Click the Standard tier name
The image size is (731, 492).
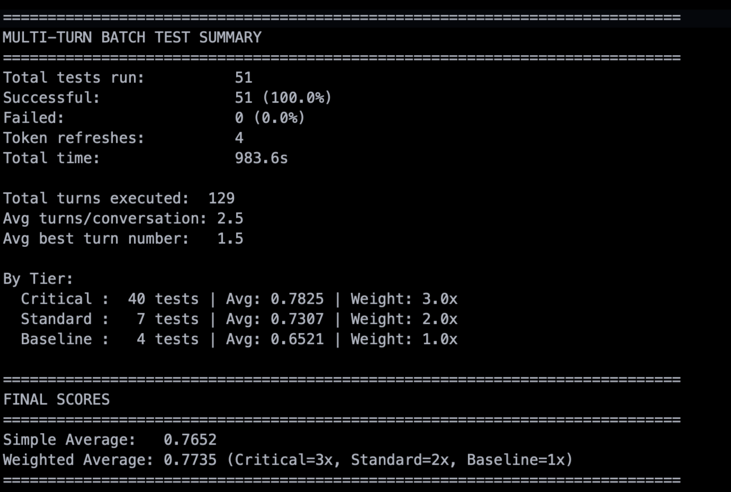[56, 319]
